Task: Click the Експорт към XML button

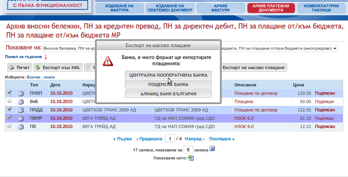Action: coord(58,68)
